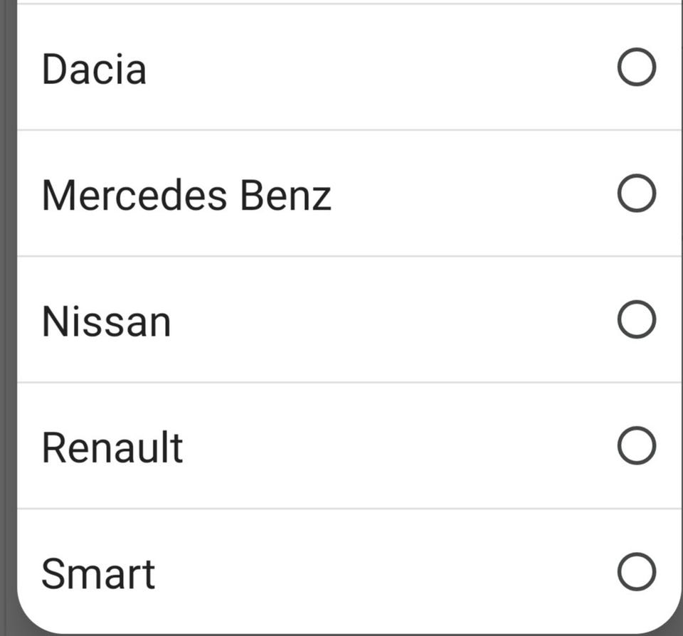
Task: Choose Dacia from the brand list
Action: click(x=94, y=69)
